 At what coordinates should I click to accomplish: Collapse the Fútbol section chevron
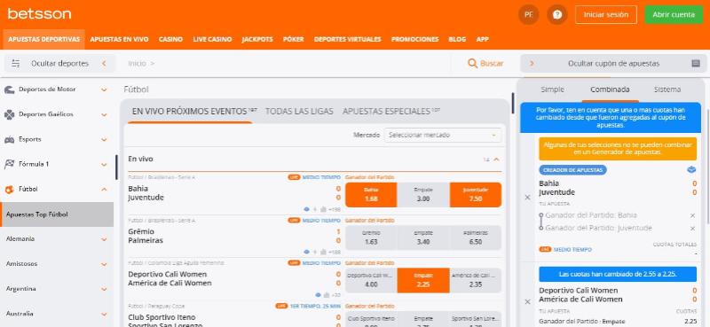coord(104,190)
